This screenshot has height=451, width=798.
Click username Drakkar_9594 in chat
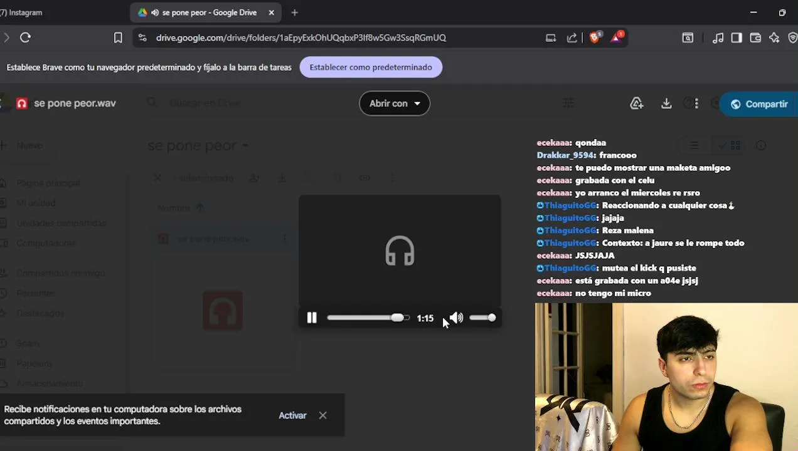coord(565,155)
